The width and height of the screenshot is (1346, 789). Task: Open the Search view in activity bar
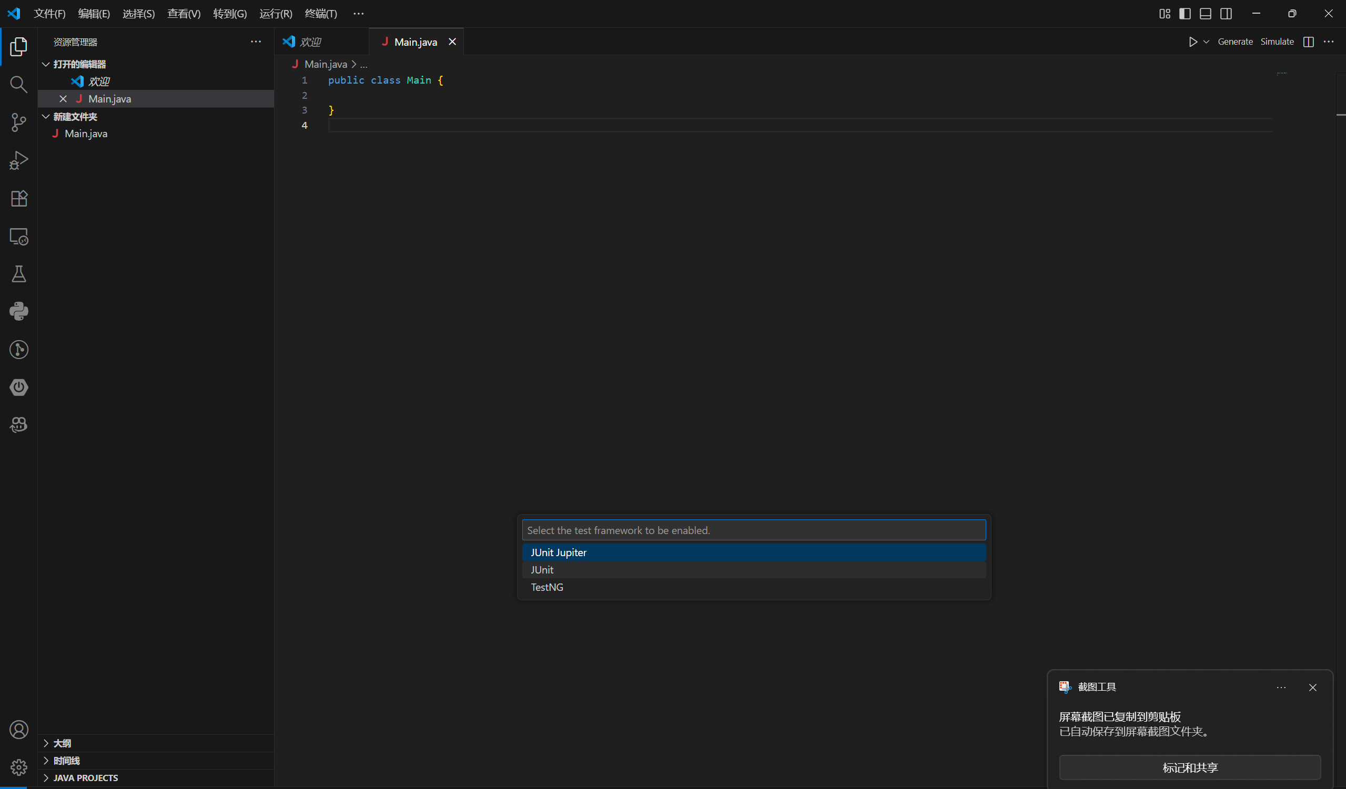(19, 84)
